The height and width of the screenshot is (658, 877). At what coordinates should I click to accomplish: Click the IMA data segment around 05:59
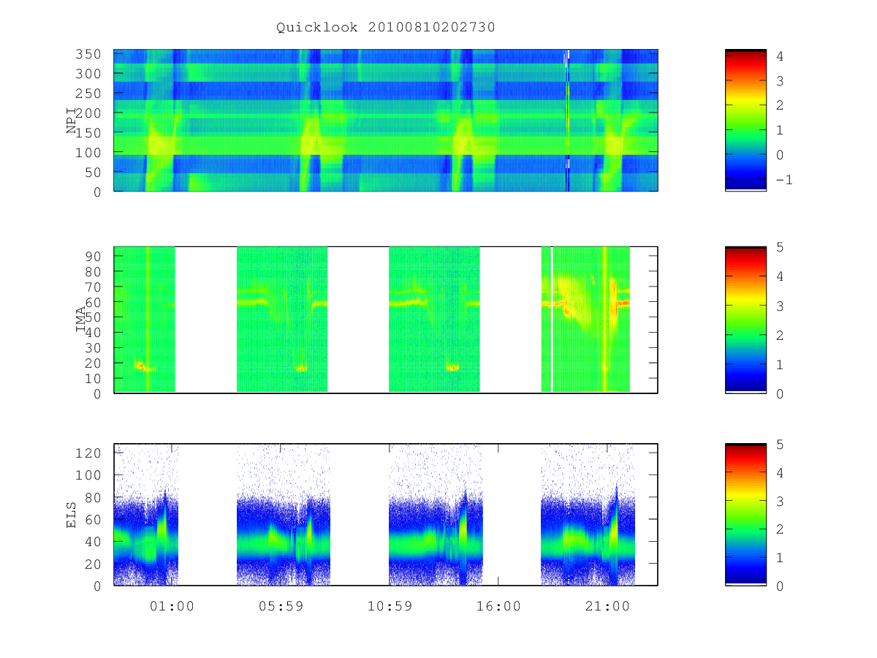282,319
